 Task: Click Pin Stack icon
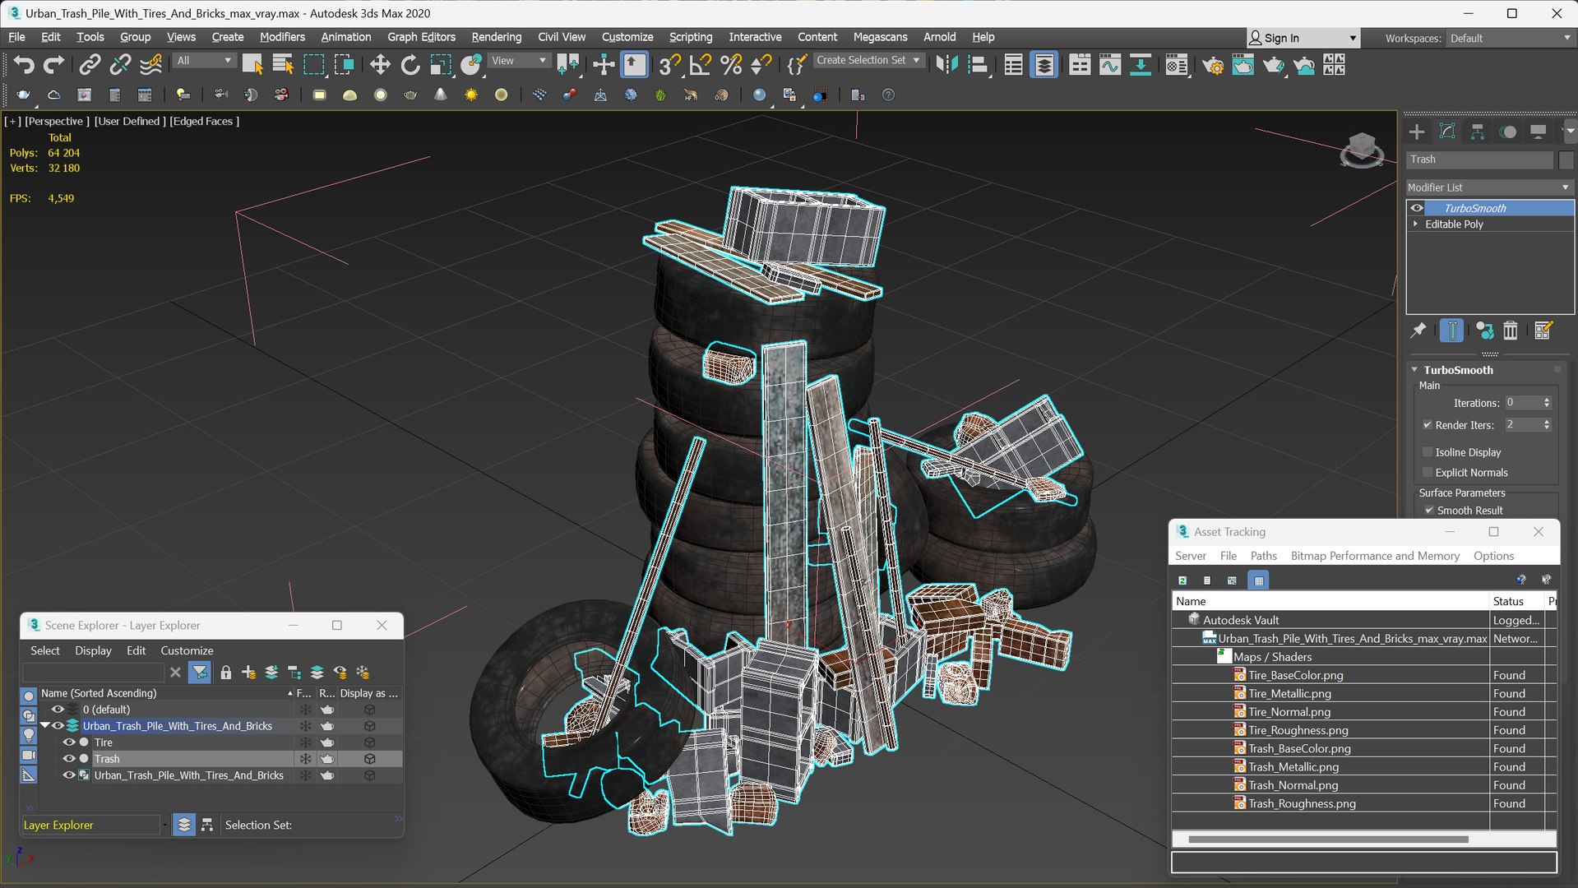coord(1418,331)
